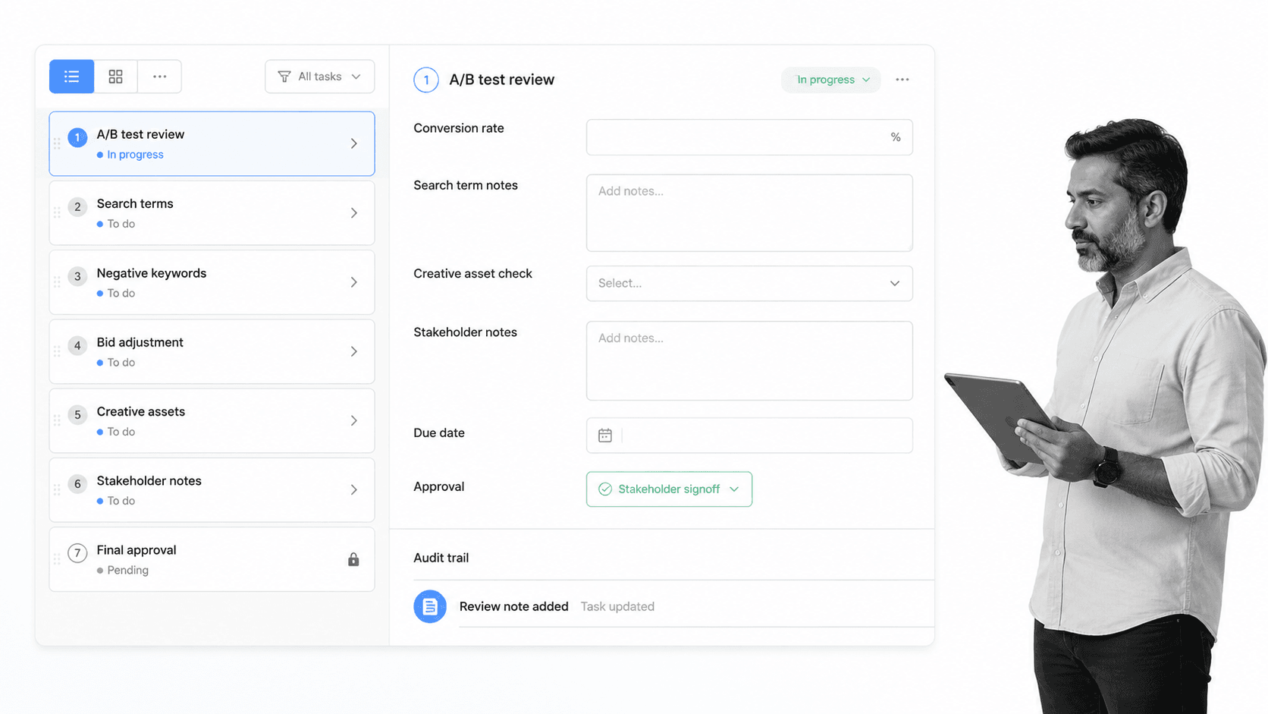Image resolution: width=1268 pixels, height=714 pixels.
Task: Click step number 5 badge
Action: 77,414
